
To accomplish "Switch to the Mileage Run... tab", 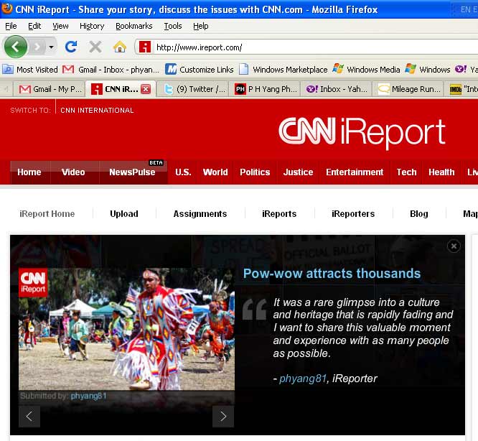I will click(408, 89).
